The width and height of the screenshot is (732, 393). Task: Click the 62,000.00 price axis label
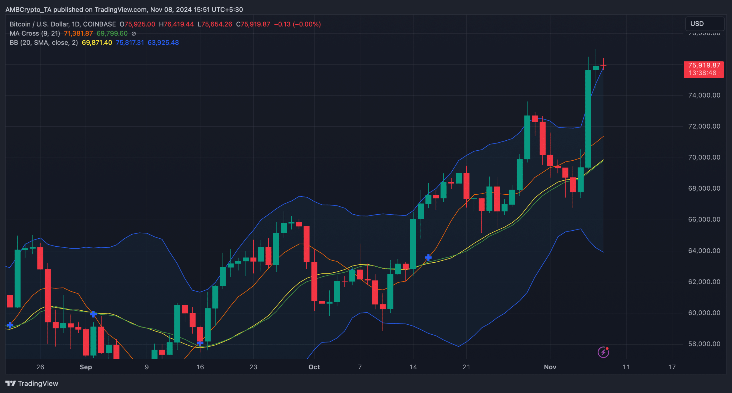(704, 282)
